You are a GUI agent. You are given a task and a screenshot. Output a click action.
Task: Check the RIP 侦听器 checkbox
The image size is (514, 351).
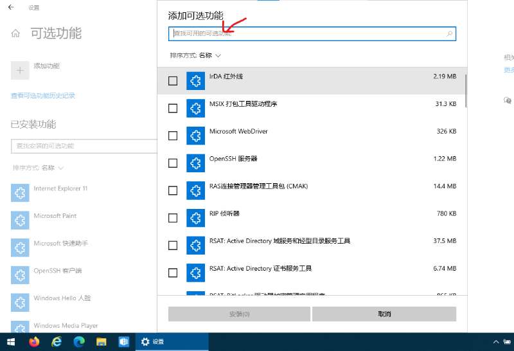pos(173,218)
